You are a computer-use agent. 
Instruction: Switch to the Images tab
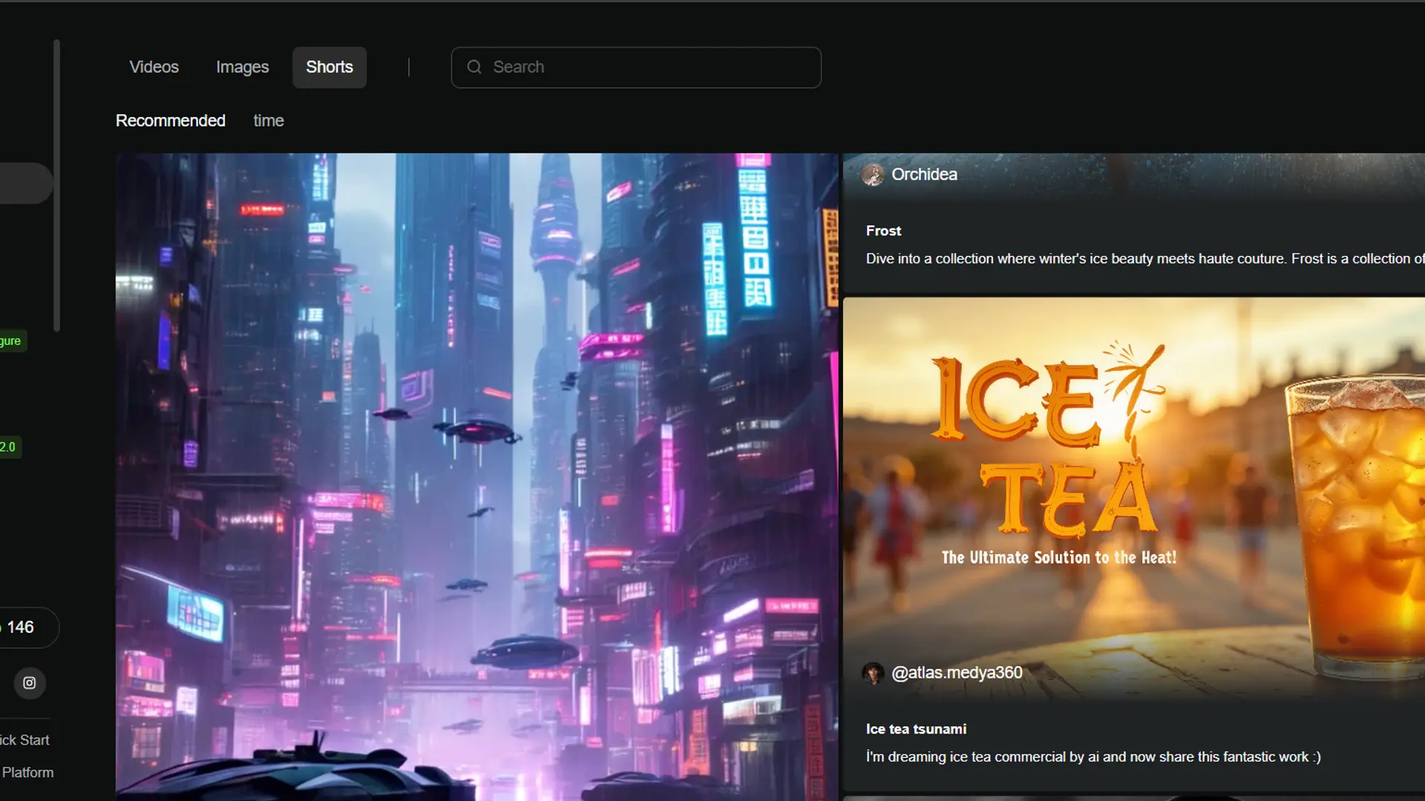coord(242,67)
